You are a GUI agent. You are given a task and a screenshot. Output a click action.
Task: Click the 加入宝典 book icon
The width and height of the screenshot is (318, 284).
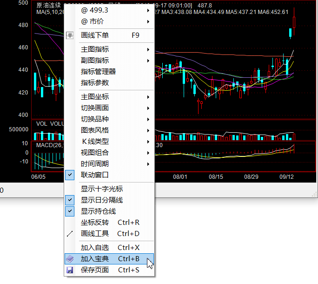coord(70,259)
